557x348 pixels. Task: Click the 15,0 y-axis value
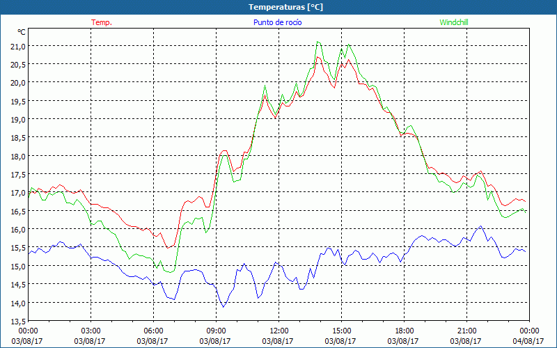18,267
